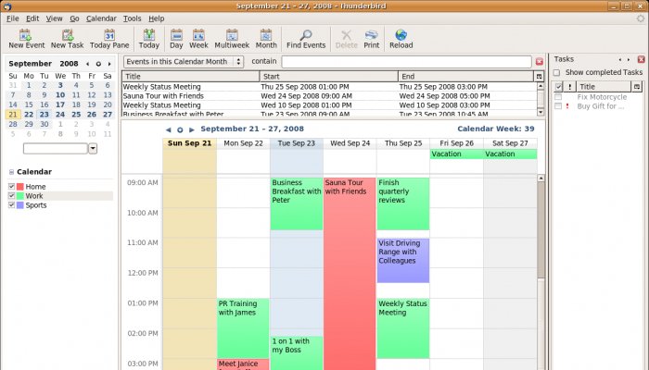Toggle the Work calendar checkbox
Screen dimensions: 649x370
coord(11,196)
